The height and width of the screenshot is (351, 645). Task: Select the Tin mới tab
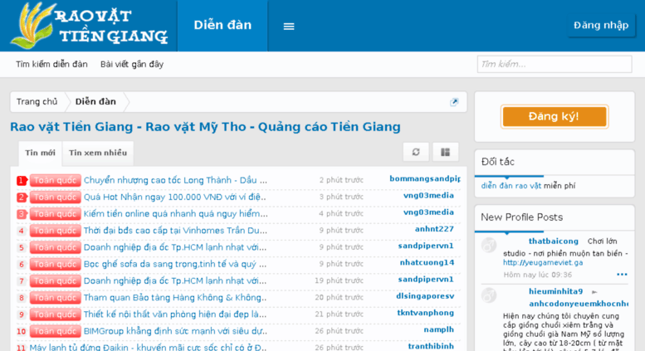click(41, 153)
